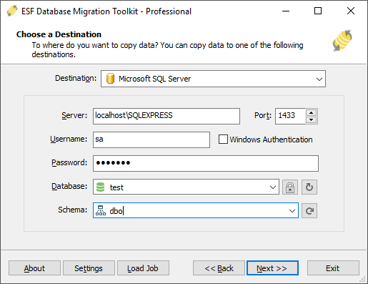Maximize the ESF Toolkit window
This screenshot has width=368, height=284.
318,11
